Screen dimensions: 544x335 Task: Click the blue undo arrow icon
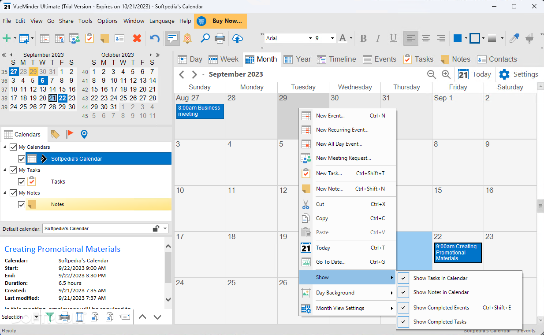(155, 38)
